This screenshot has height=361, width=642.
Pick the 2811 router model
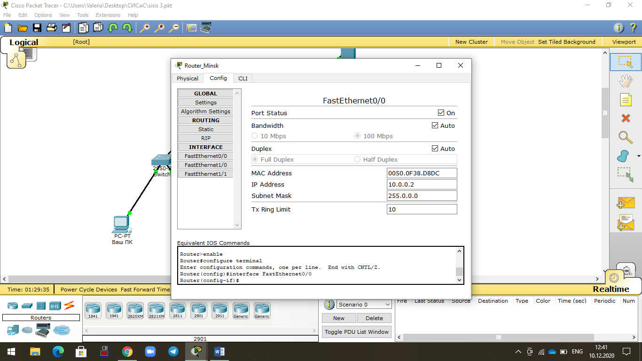pyautogui.click(x=178, y=311)
